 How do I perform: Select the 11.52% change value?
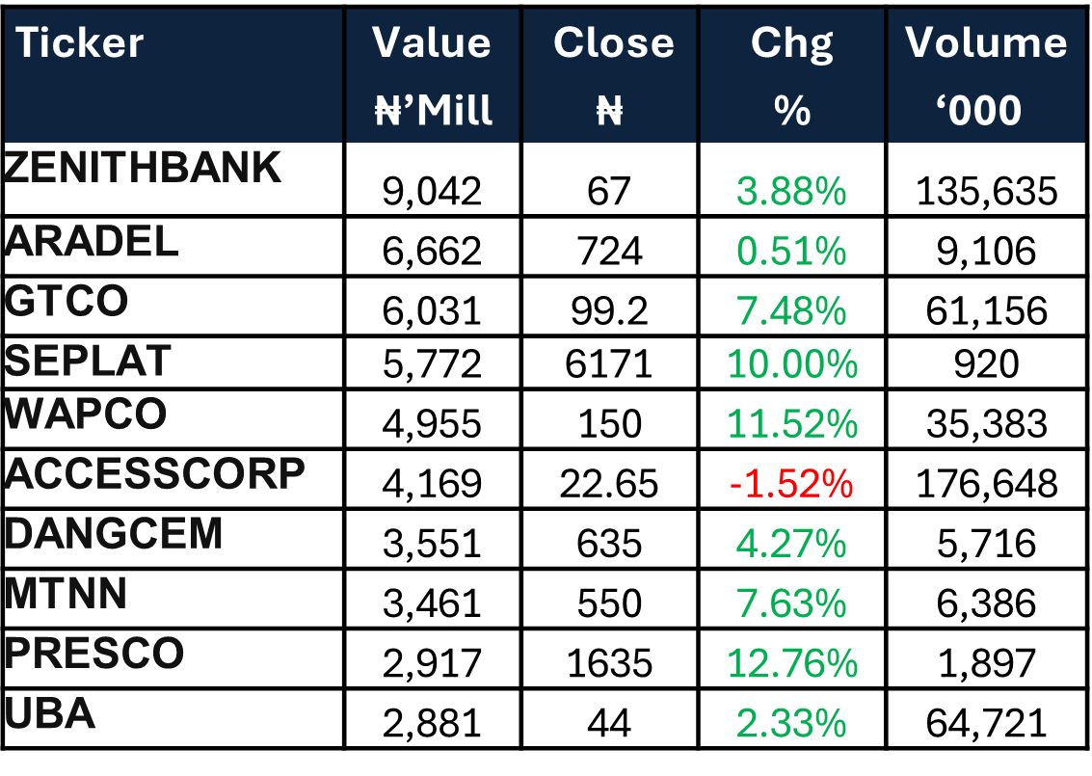(791, 424)
